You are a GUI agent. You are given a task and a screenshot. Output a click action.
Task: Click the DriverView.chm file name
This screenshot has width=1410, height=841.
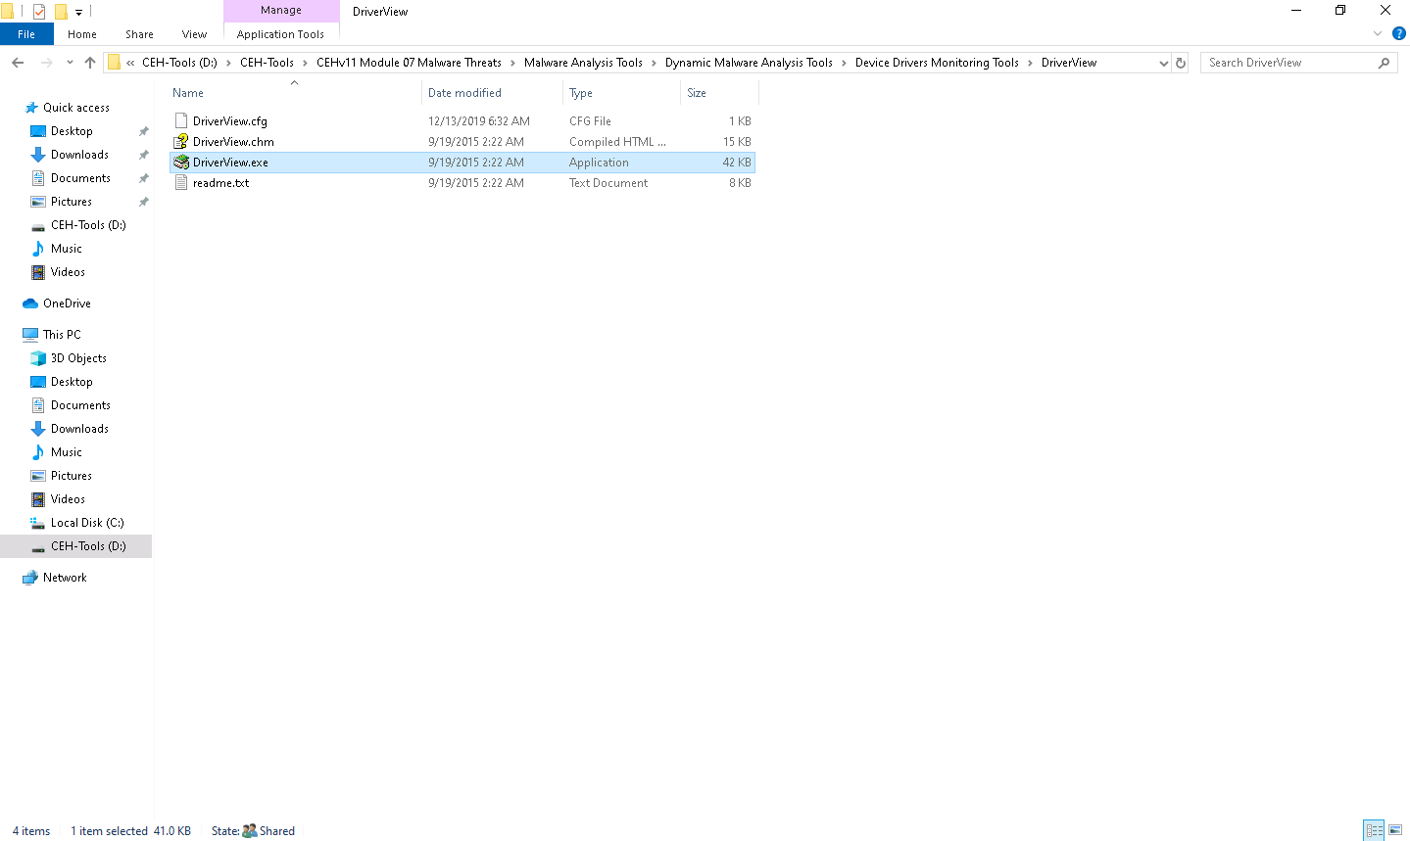pyautogui.click(x=233, y=142)
